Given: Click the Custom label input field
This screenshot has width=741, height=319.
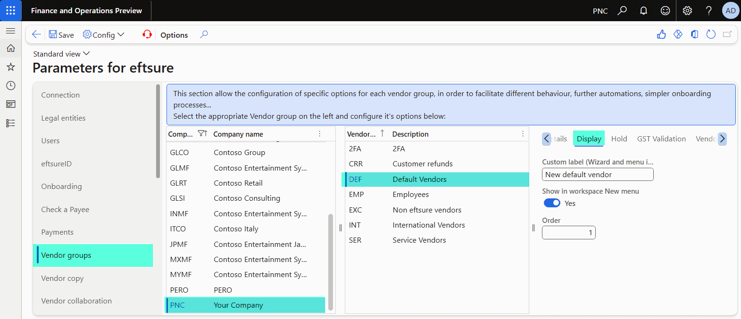Looking at the screenshot, I should [x=598, y=174].
